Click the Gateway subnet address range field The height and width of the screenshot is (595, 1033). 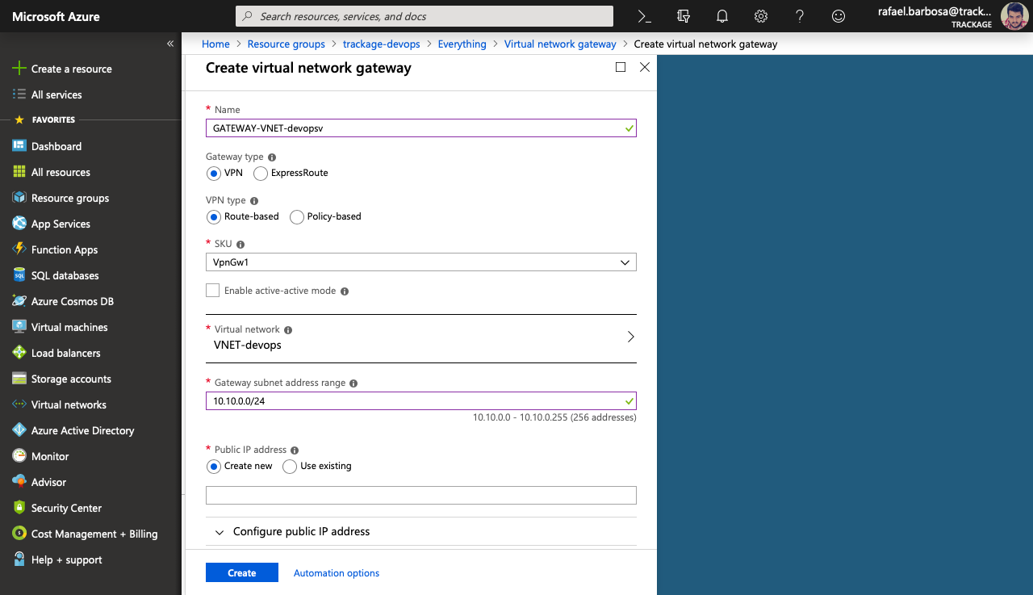pos(421,400)
